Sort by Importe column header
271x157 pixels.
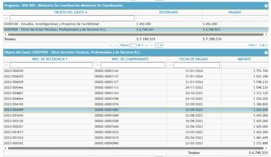[244, 59]
